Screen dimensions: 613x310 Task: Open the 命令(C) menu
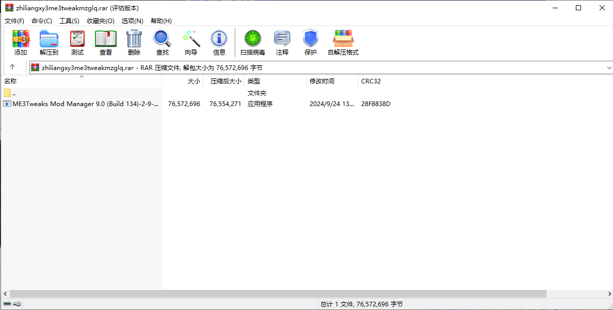tap(42, 21)
